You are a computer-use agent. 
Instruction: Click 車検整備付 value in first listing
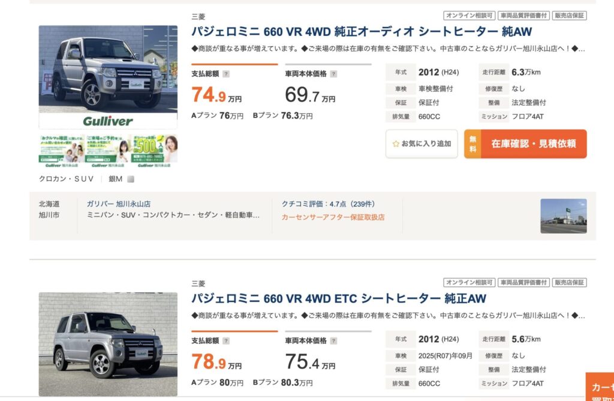tap(435, 89)
